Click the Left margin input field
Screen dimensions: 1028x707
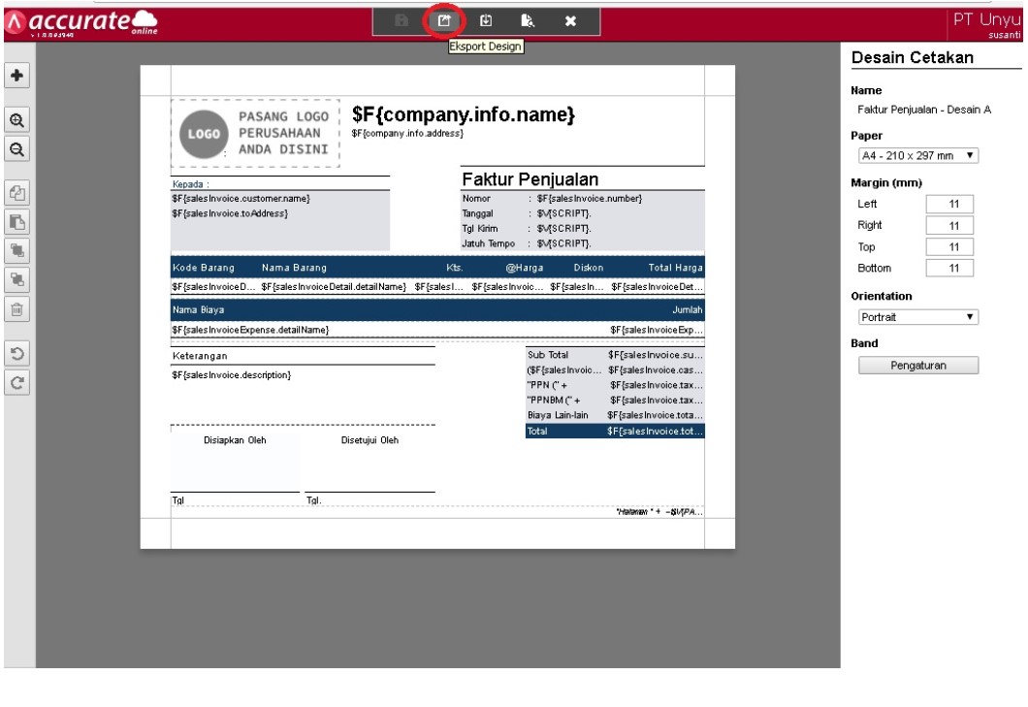tap(948, 205)
